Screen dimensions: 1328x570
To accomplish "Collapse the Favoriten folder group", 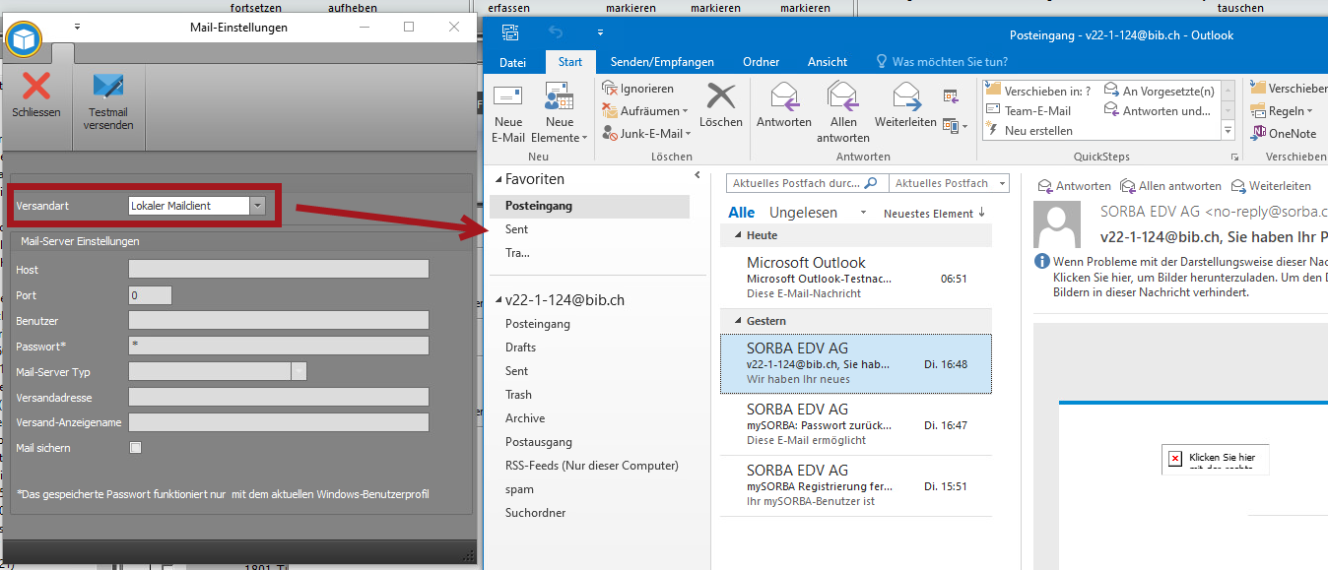I will coord(497,180).
